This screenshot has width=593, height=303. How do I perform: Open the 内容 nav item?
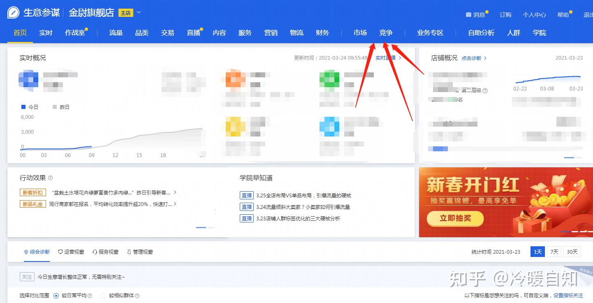pos(219,32)
